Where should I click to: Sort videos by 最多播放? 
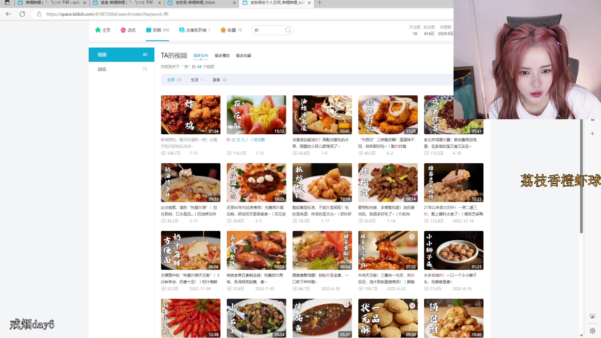(222, 56)
